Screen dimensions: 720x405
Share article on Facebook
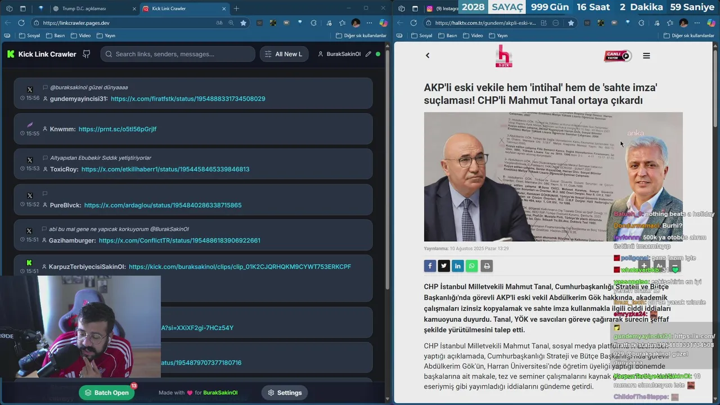tap(430, 266)
